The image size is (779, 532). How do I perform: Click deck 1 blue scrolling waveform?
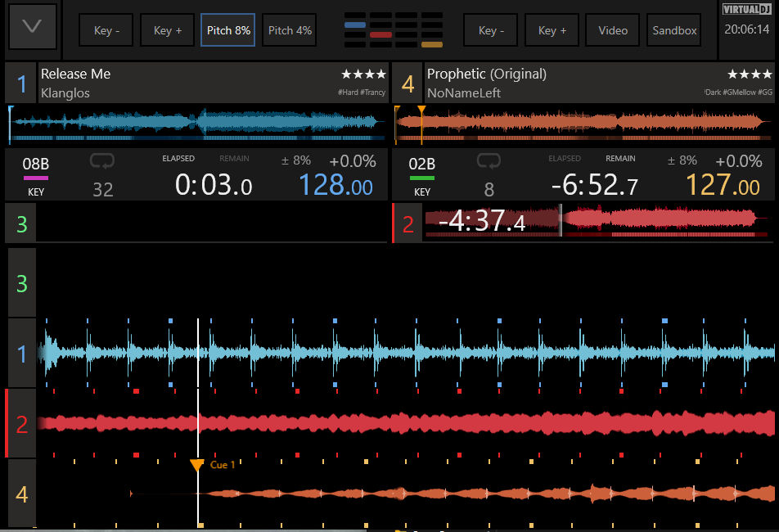coord(407,354)
